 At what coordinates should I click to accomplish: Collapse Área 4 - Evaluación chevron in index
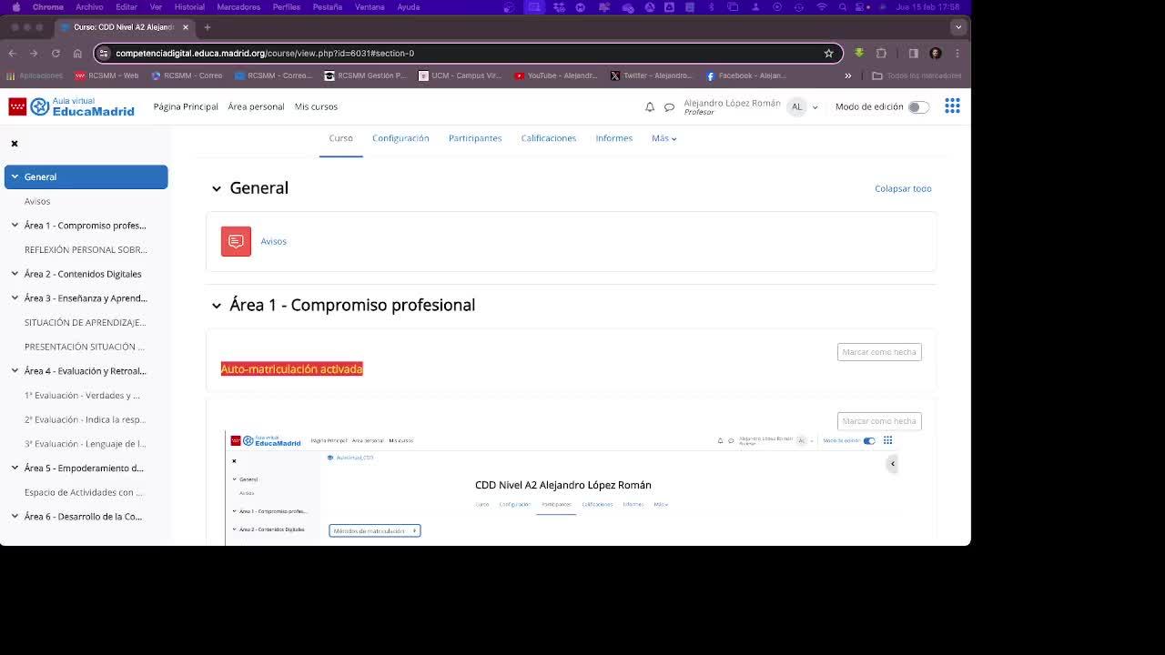[15, 370]
